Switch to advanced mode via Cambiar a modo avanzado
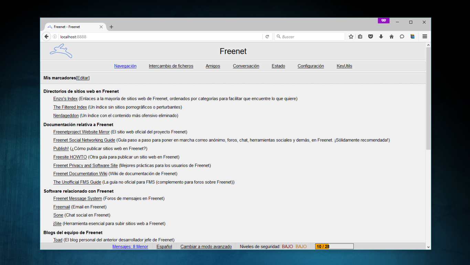This screenshot has width=470, height=265. (206, 246)
